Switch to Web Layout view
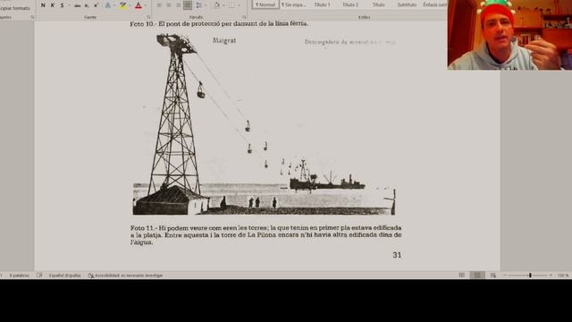The height and width of the screenshot is (322, 572). [x=493, y=275]
